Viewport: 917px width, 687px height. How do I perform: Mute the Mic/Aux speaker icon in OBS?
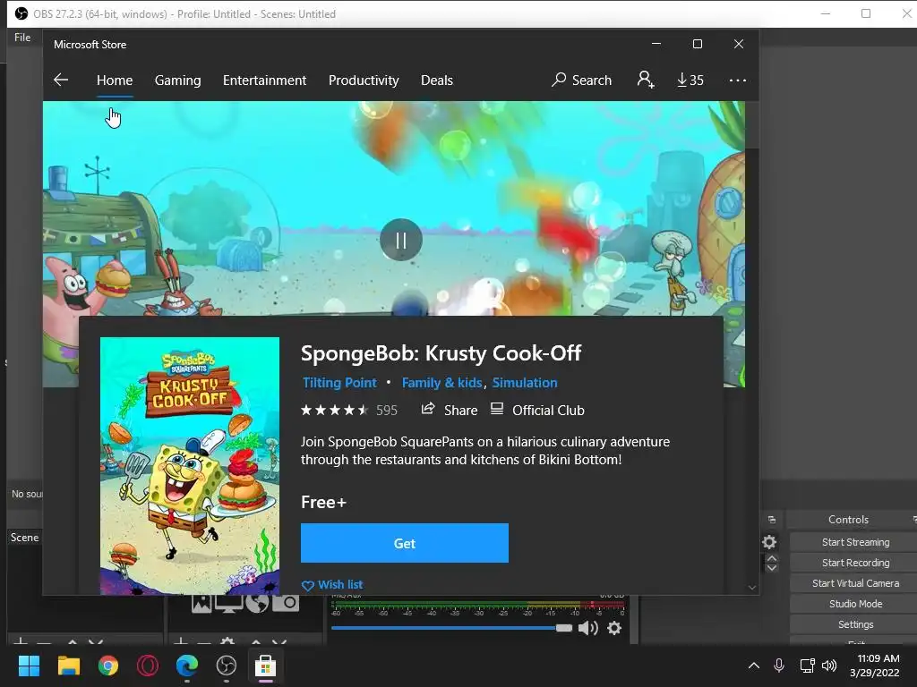[587, 628]
